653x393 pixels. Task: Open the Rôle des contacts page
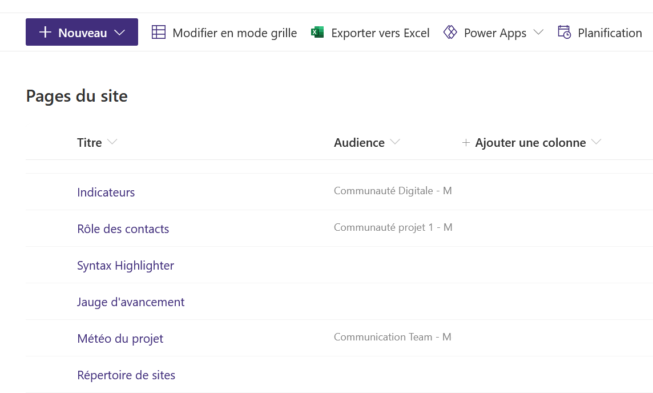123,229
